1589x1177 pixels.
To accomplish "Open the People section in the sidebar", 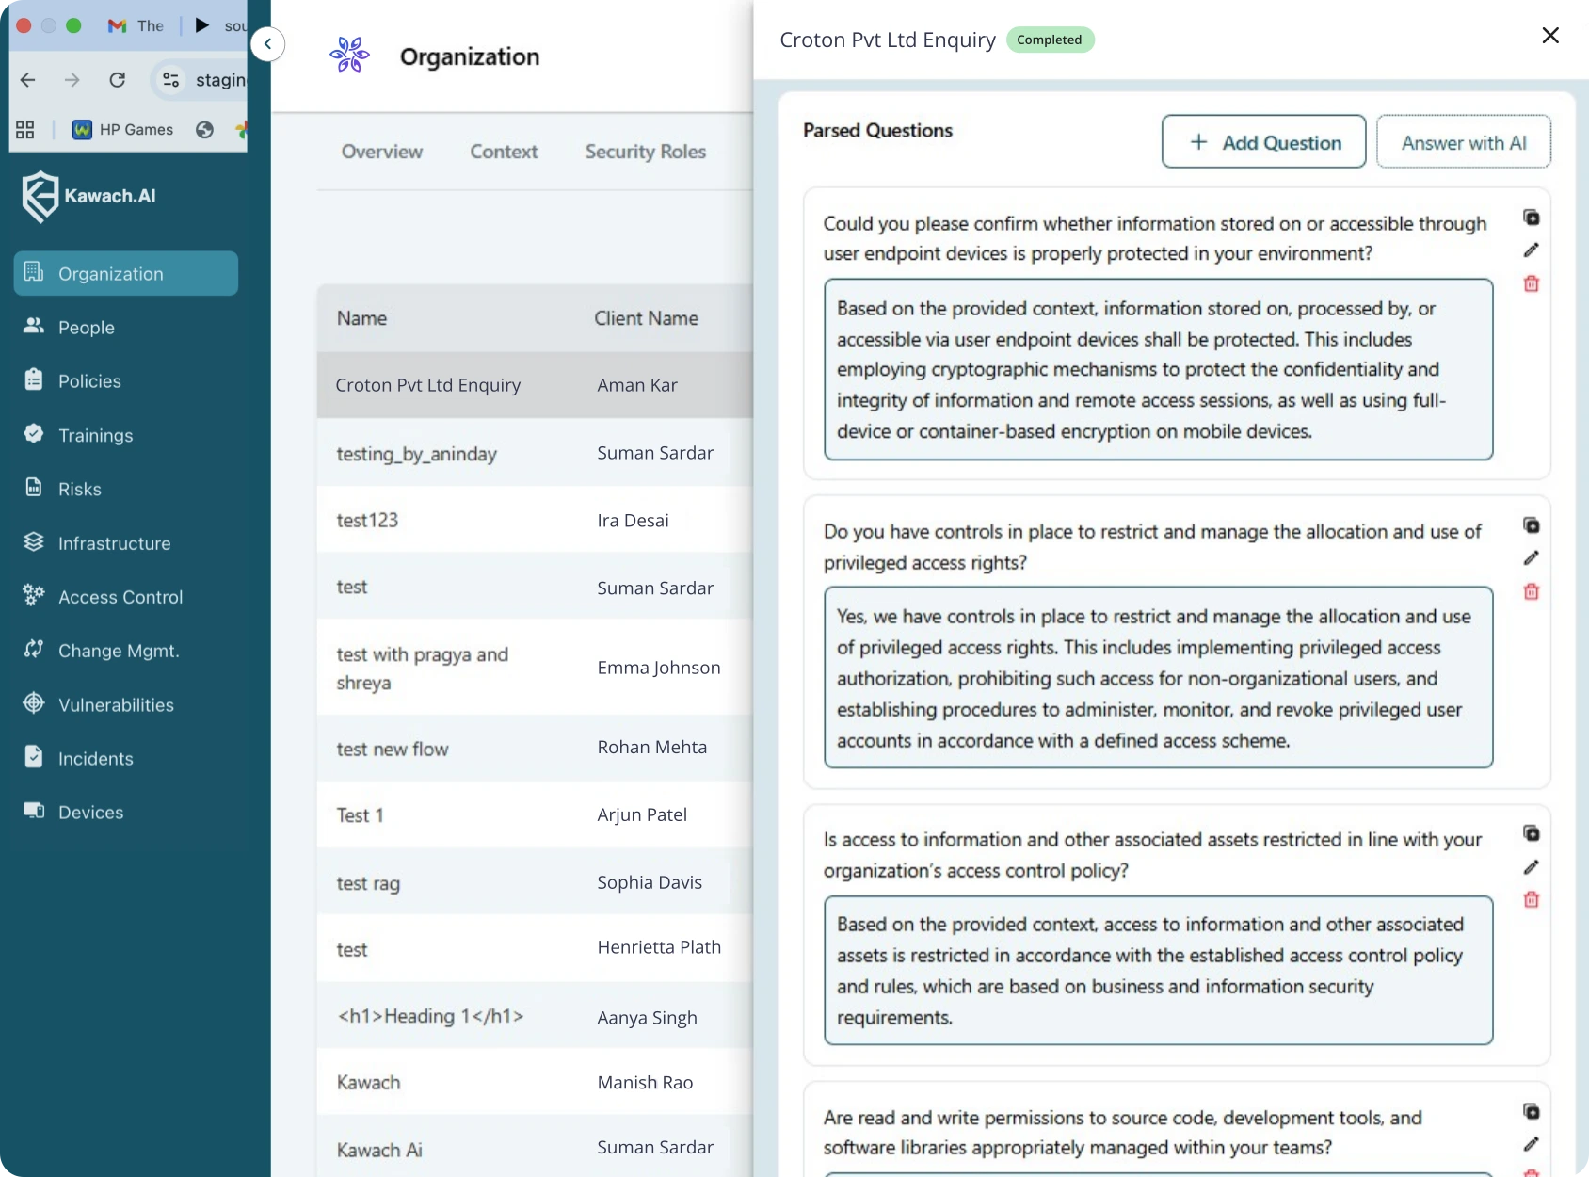I will pyautogui.click(x=86, y=327).
